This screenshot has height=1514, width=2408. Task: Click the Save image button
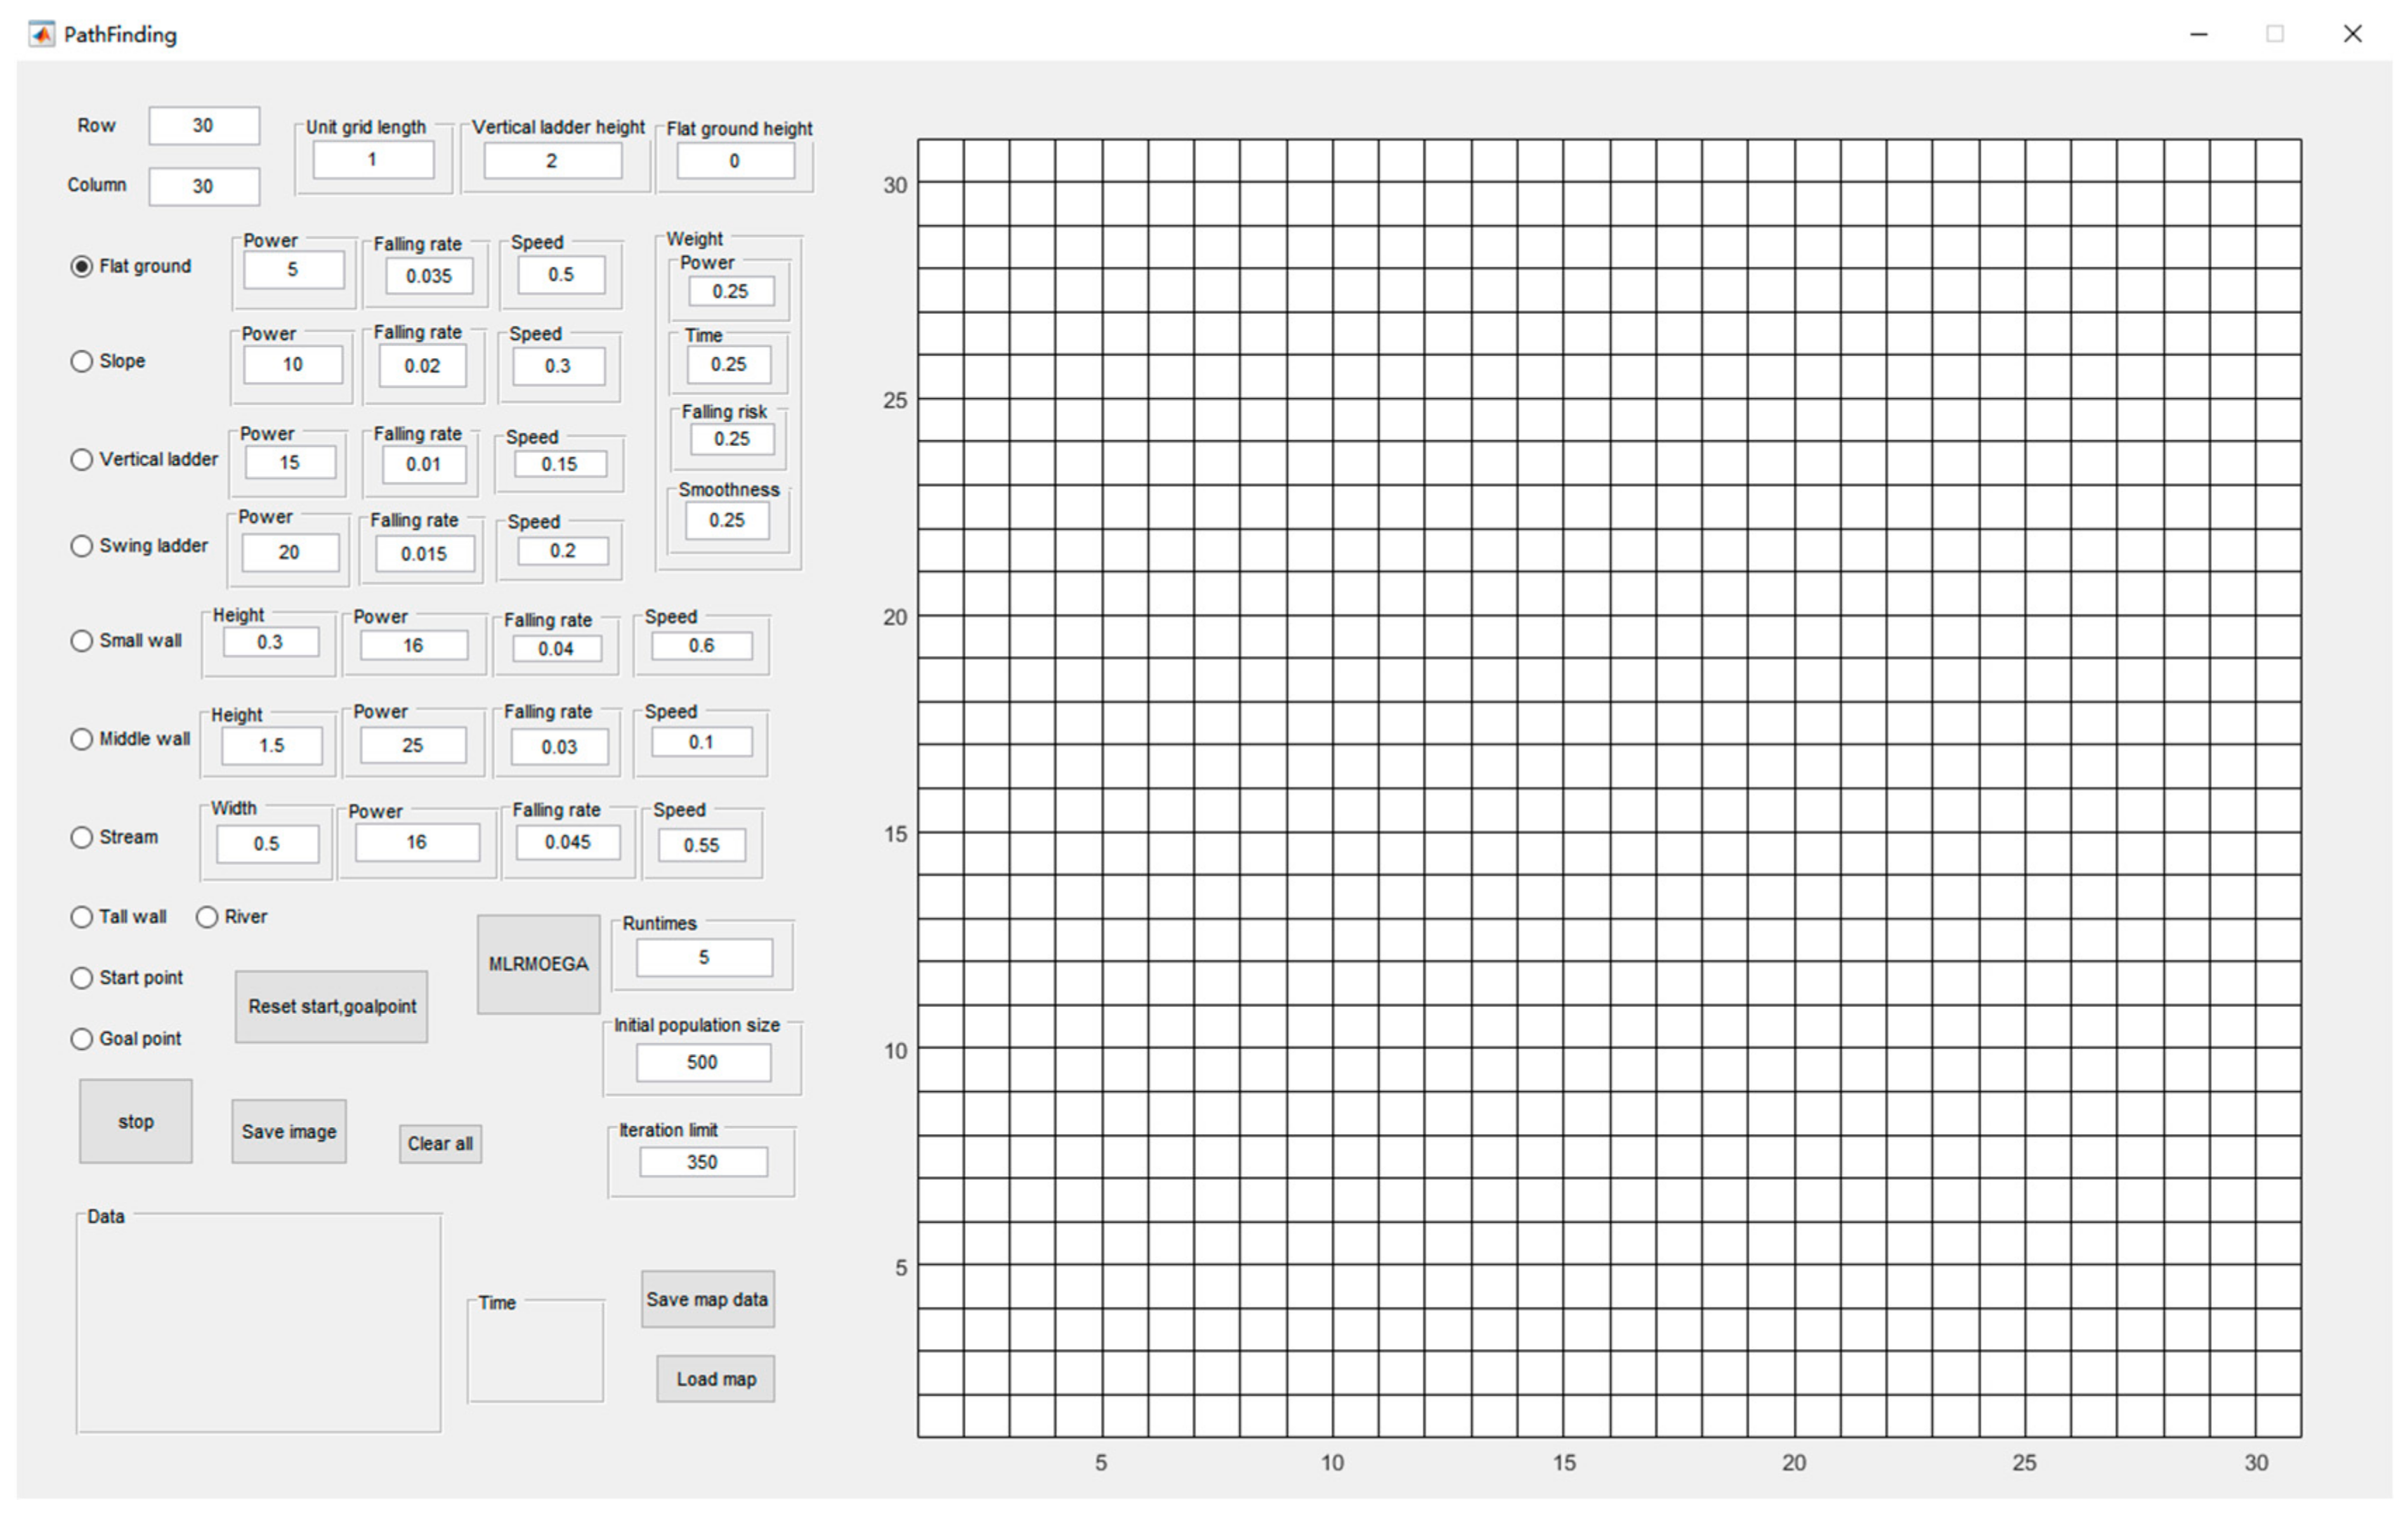coord(289,1131)
